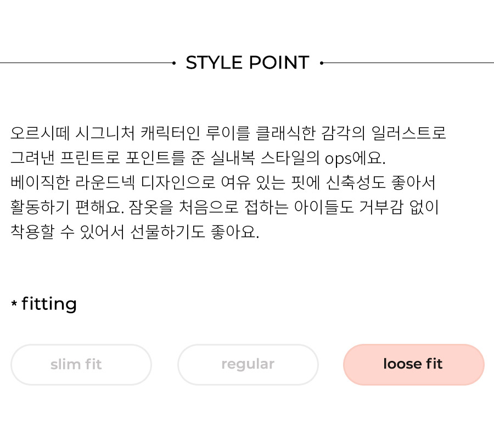Click the description line starting with 그려낸
Image resolution: width=494 pixels, height=430 pixels.
(x=198, y=158)
